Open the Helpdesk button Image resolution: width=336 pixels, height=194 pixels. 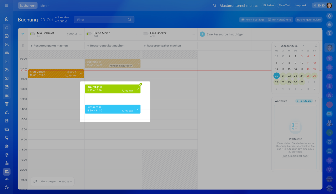(x=301, y=6)
